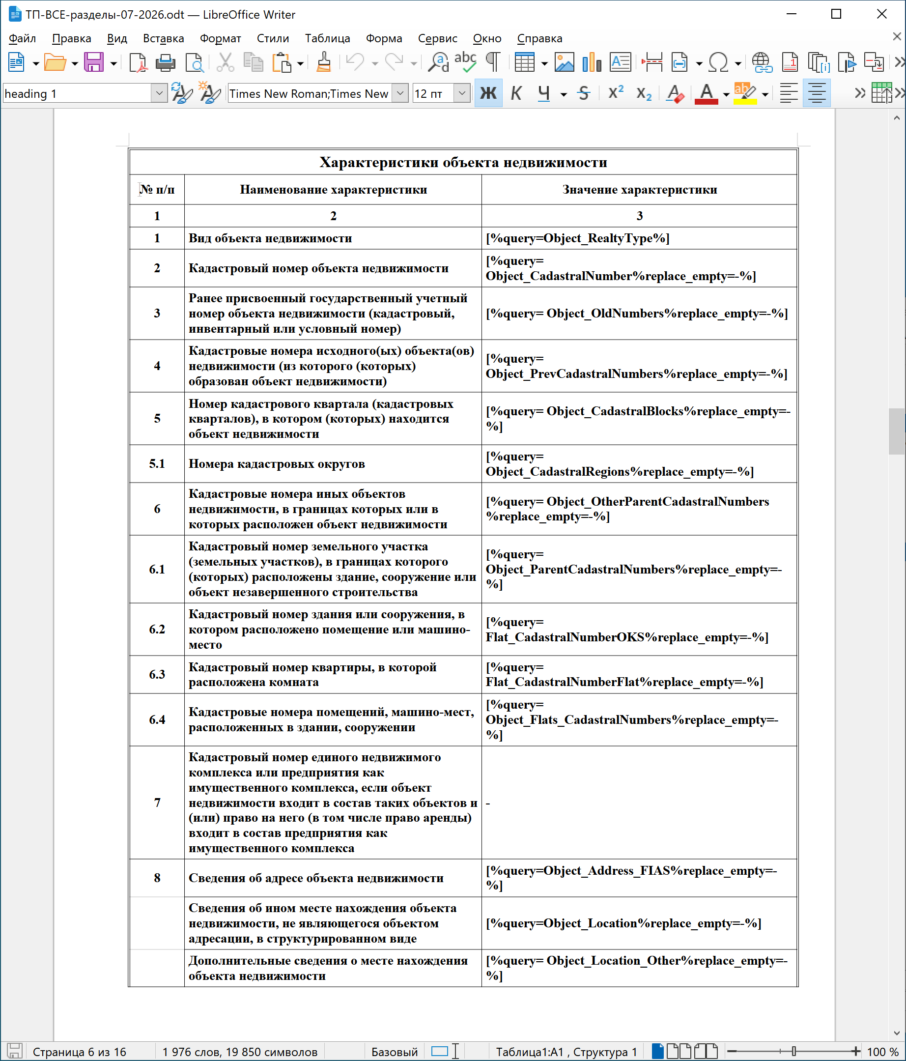This screenshot has width=906, height=1061.
Task: Click the Clone Formatting brush icon
Action: tap(323, 62)
